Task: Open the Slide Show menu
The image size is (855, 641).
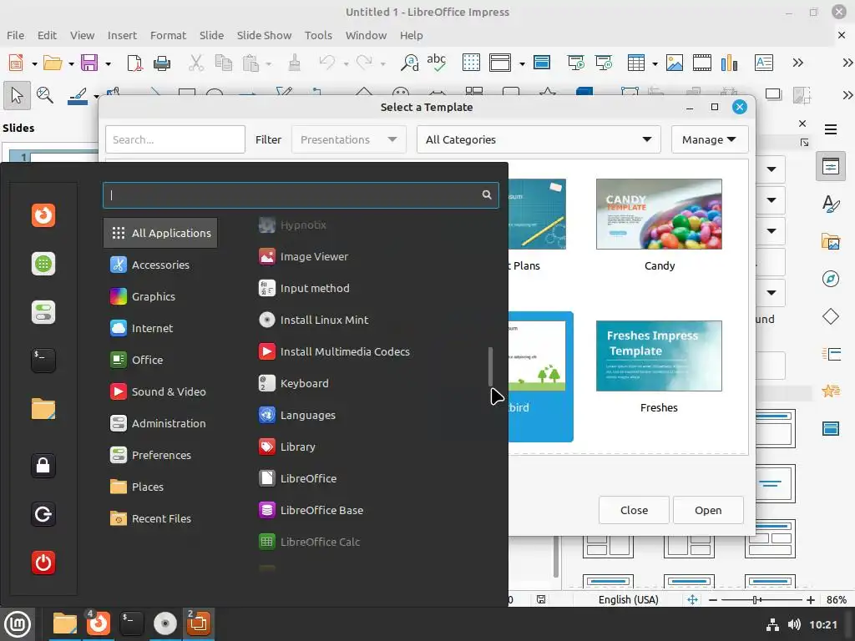Action: (264, 35)
